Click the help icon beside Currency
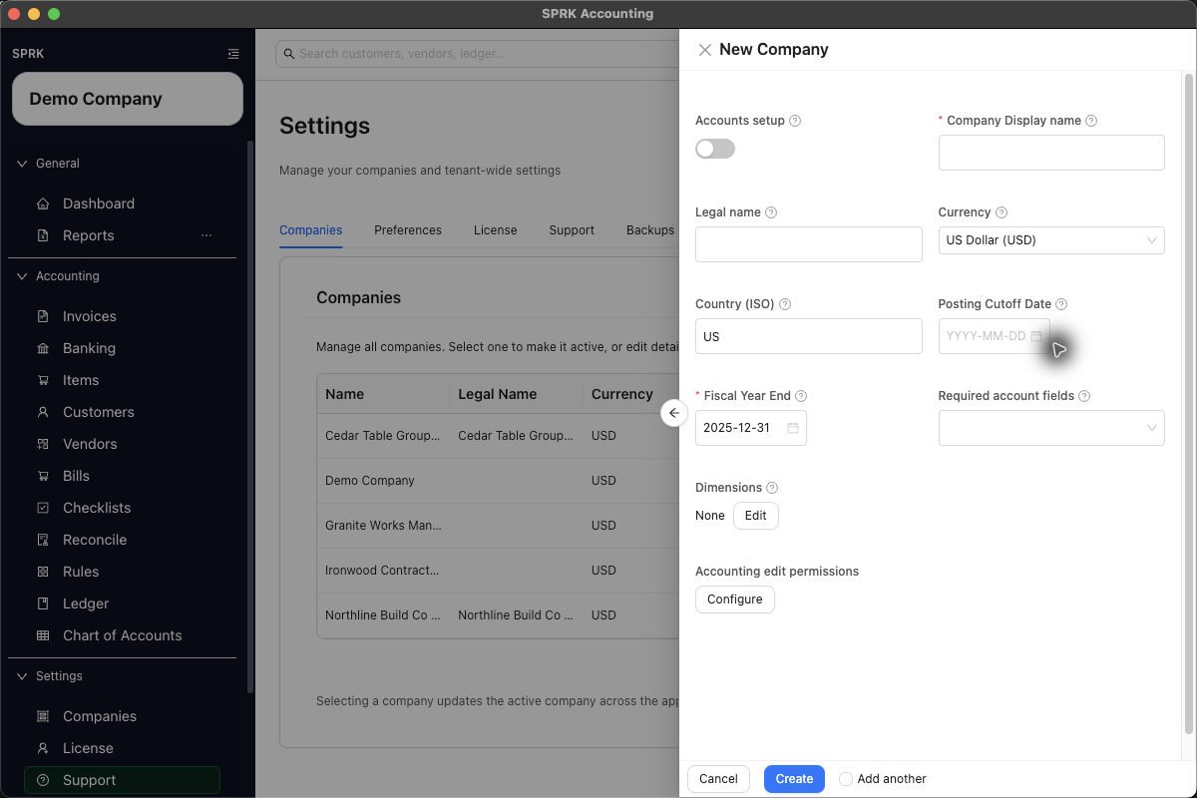 (1001, 212)
